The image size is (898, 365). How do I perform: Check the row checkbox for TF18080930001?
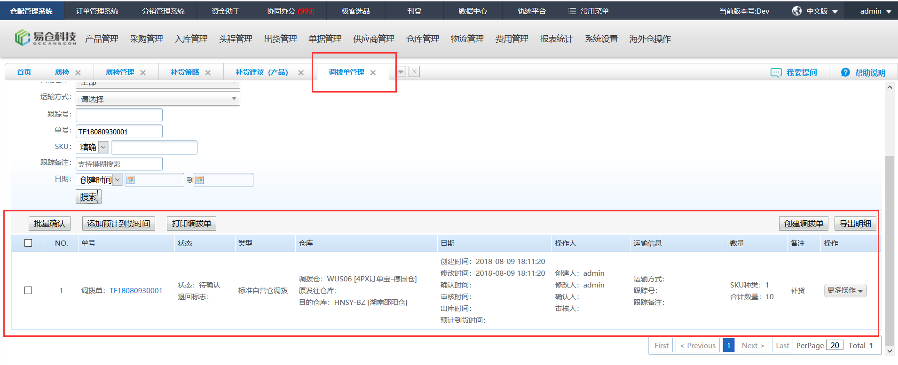coord(28,290)
